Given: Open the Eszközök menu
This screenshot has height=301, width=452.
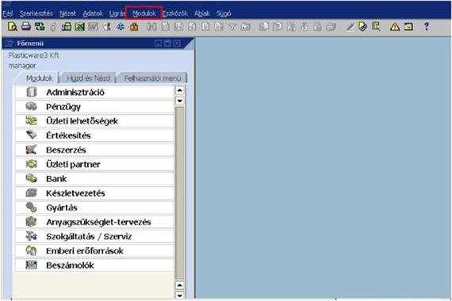Looking at the screenshot, I should point(175,13).
